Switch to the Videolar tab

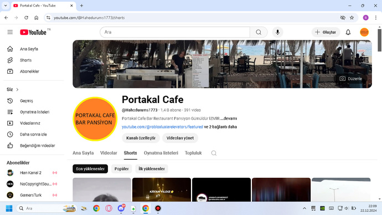[x=109, y=153]
